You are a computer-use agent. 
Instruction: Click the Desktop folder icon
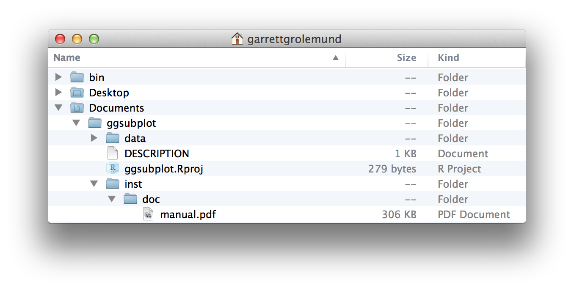(77, 93)
